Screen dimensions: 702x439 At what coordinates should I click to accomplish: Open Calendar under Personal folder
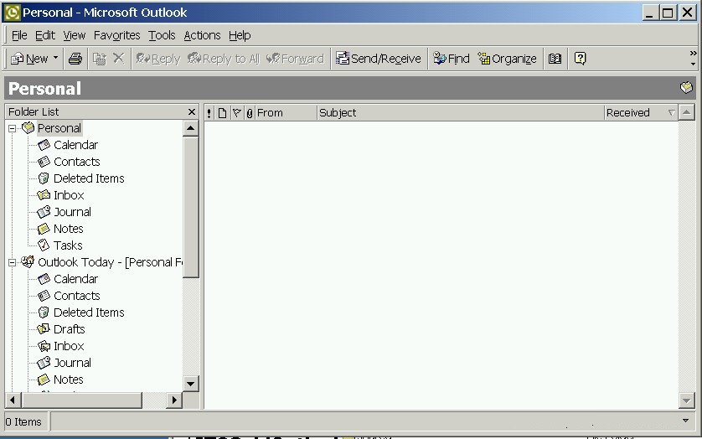click(x=75, y=145)
